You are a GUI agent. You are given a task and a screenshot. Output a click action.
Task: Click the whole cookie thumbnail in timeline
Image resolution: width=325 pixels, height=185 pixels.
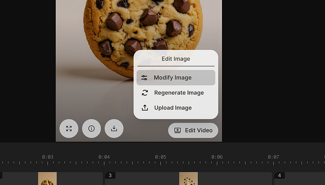point(47,178)
